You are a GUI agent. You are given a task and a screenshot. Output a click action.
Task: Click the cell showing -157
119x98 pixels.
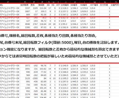(34, 15)
